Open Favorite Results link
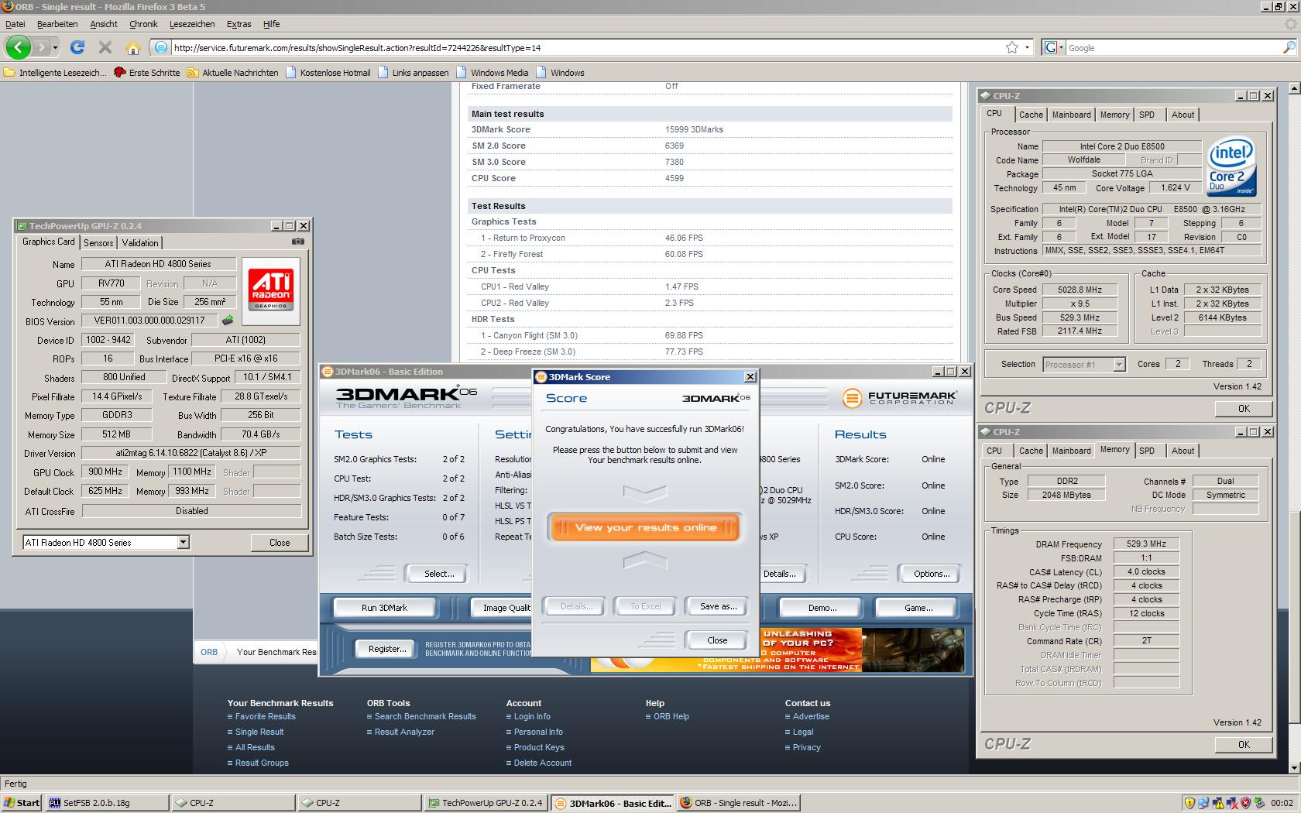Screen dimensions: 1301x813 [x=265, y=716]
